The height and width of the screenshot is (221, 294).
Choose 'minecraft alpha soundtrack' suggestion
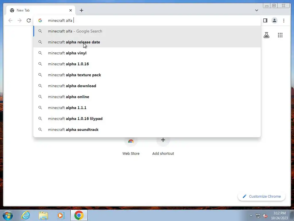[x=147, y=129]
